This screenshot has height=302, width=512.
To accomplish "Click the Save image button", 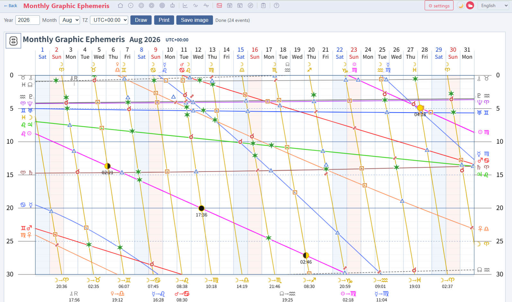I will [195, 20].
